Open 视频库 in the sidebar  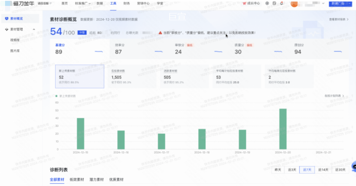[15, 40]
